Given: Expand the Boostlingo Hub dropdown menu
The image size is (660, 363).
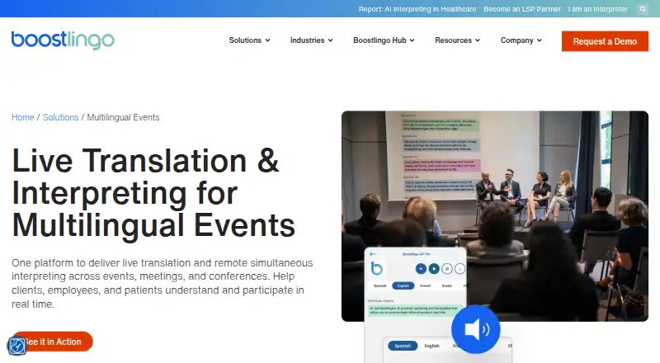Looking at the screenshot, I should [384, 40].
